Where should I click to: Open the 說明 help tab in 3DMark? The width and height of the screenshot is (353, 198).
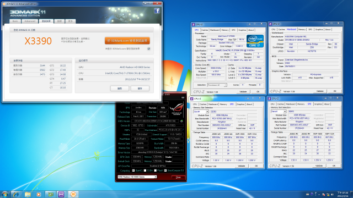tap(59, 21)
